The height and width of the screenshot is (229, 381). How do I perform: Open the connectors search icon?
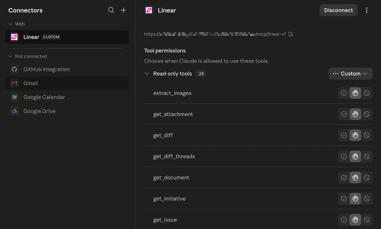pyautogui.click(x=111, y=10)
